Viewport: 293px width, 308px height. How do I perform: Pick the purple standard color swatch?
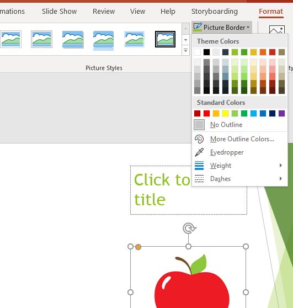click(x=281, y=113)
